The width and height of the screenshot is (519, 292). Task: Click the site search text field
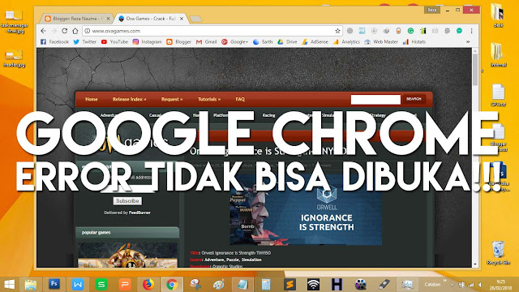click(x=375, y=99)
